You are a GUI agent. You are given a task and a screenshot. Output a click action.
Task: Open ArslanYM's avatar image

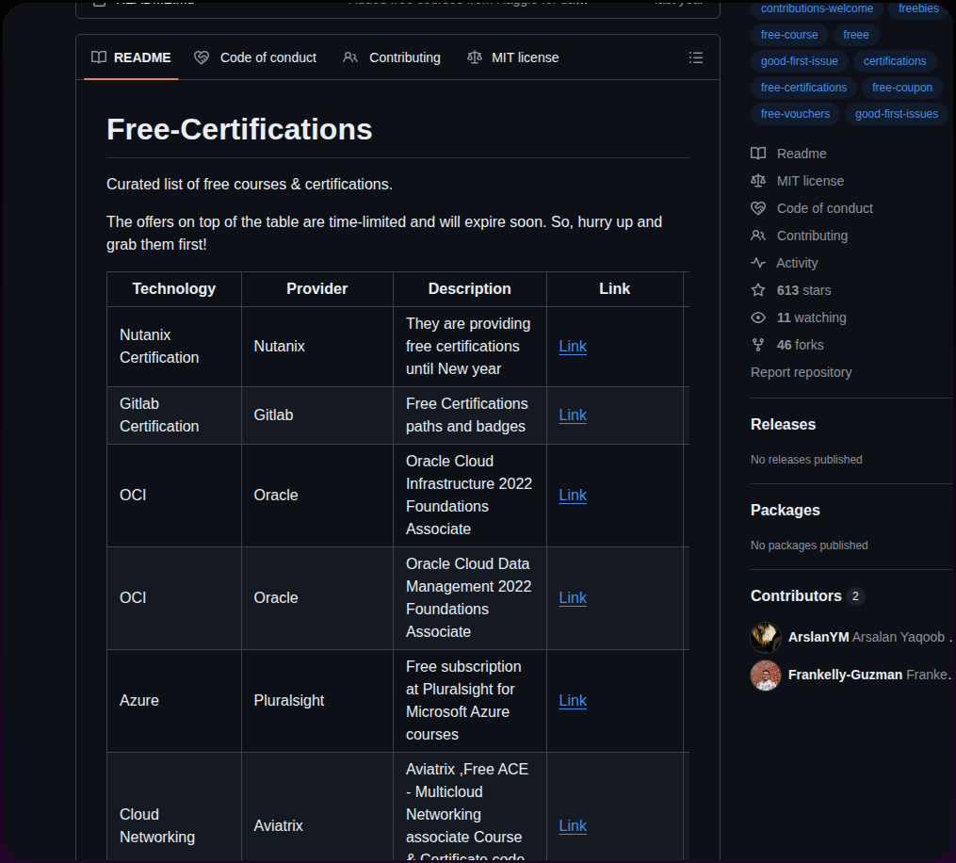(x=766, y=637)
